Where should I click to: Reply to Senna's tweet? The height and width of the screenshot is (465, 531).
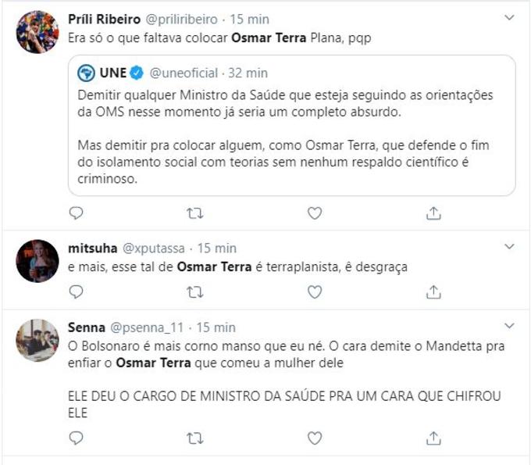pos(77,437)
